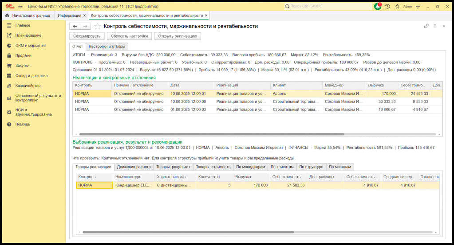Open the CRM и маркетинг section icon
Viewport: 454px width, 245px height.
click(x=9, y=46)
